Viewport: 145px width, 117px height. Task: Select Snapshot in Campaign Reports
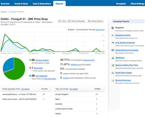coord(120,28)
